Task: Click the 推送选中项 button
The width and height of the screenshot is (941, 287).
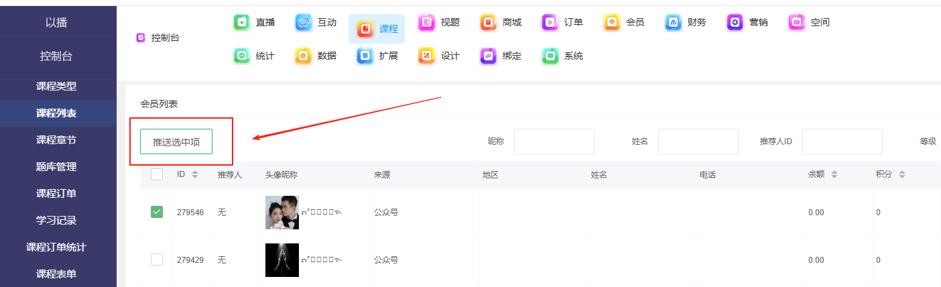Action: click(176, 141)
